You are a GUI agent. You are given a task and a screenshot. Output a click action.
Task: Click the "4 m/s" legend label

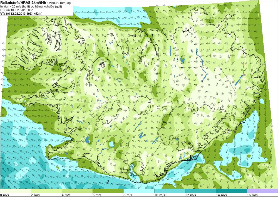(66, 195)
